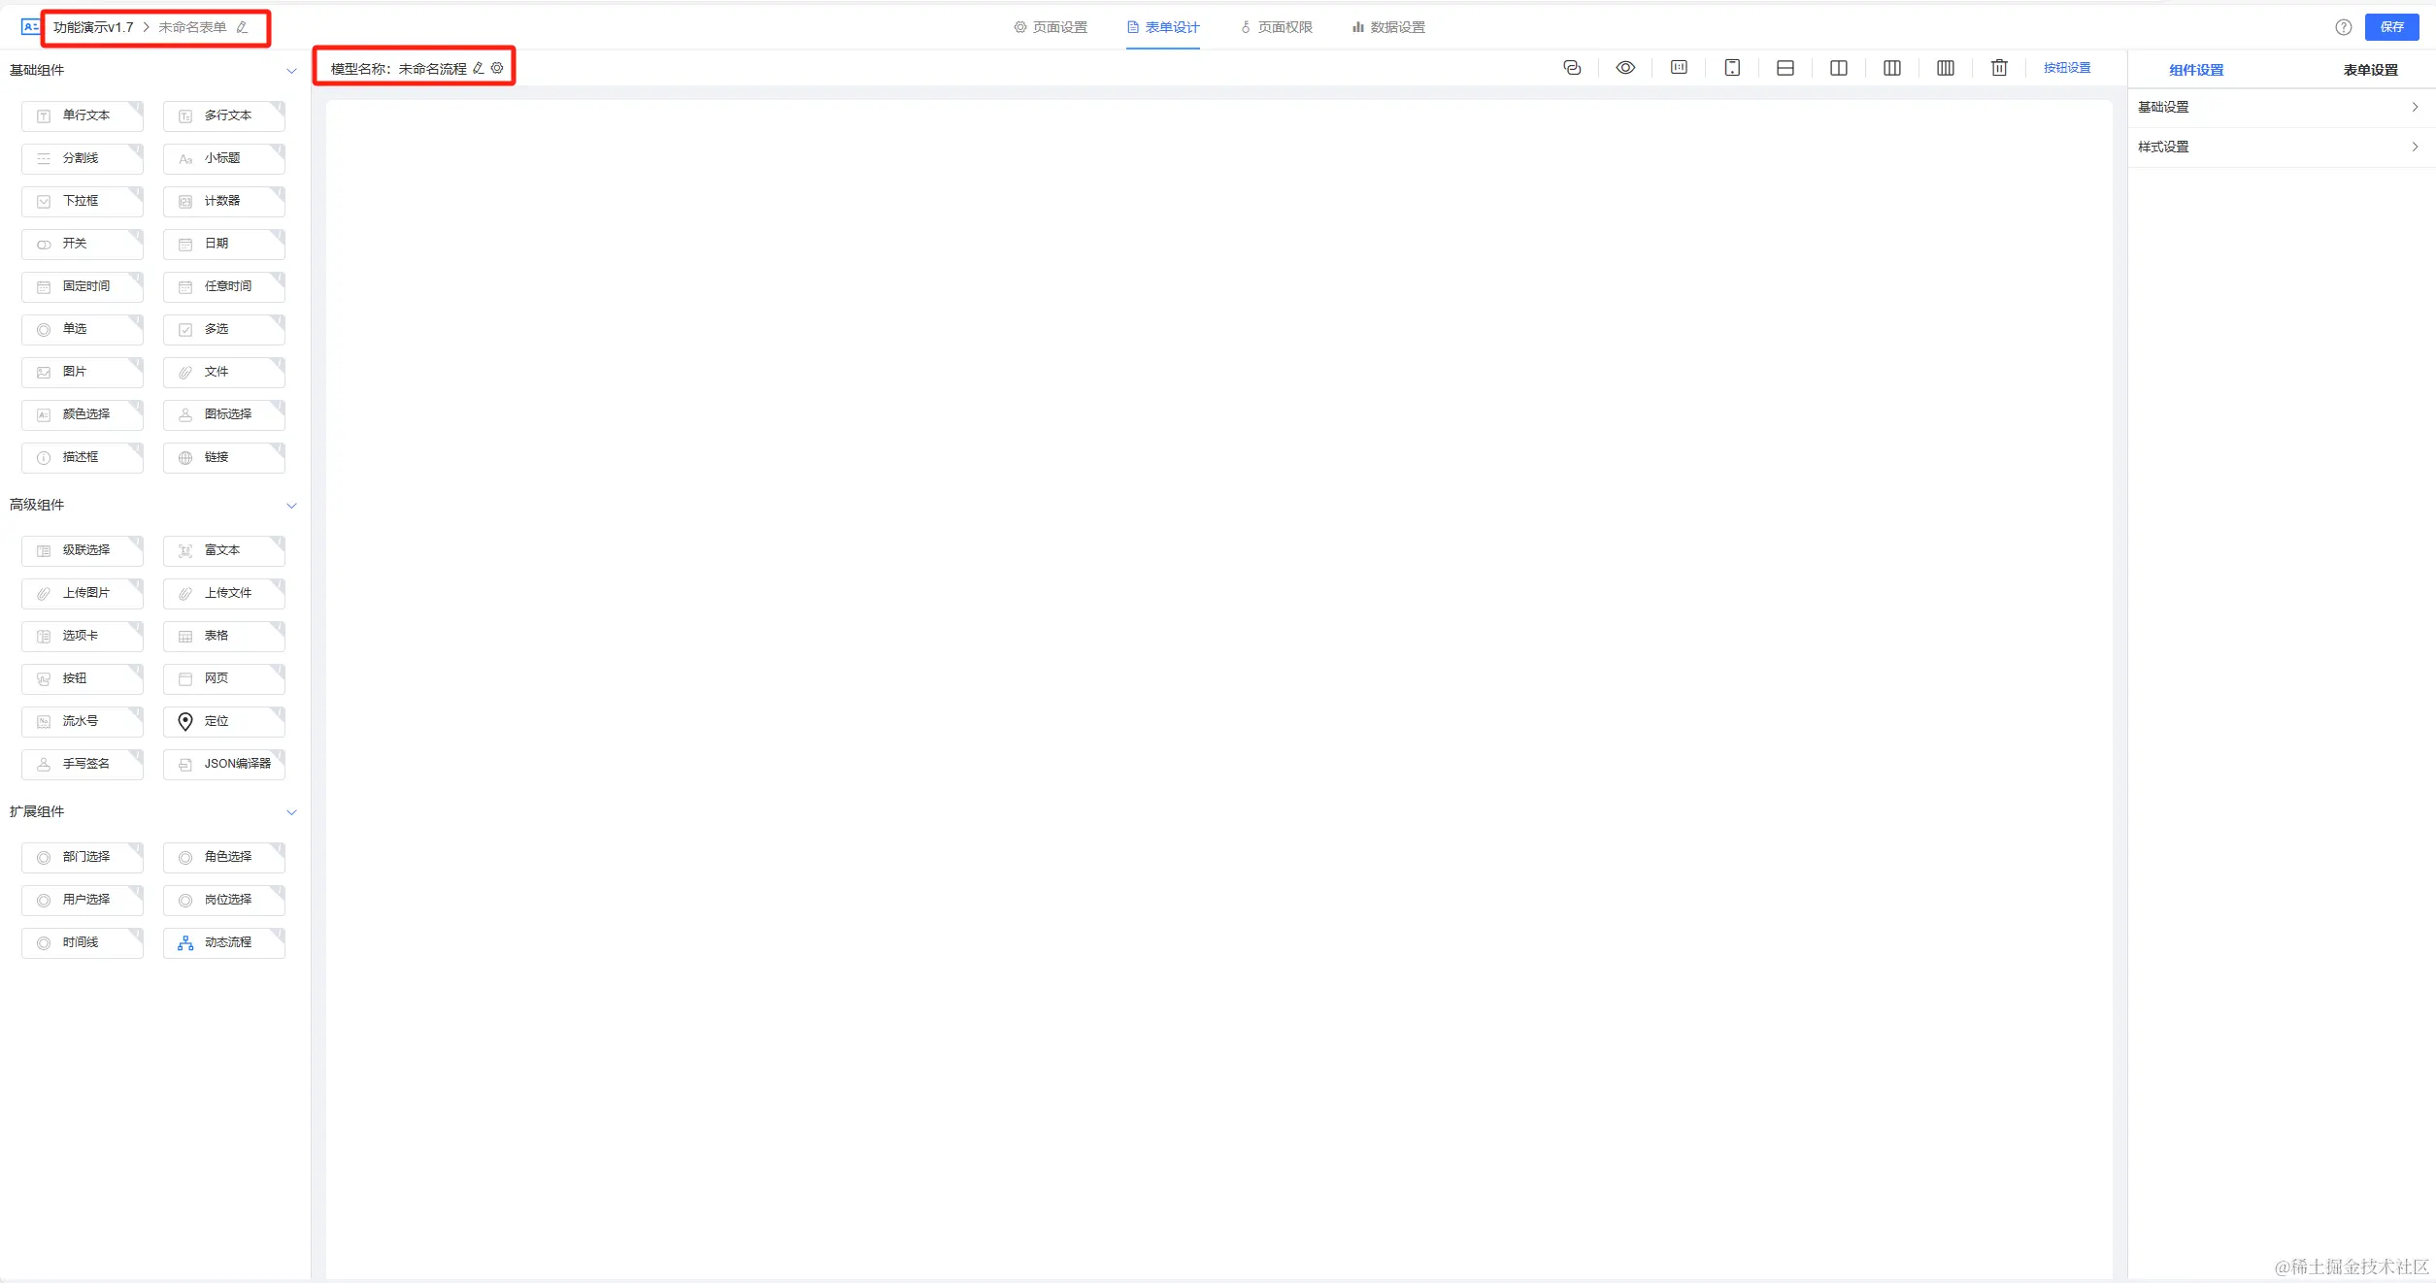This screenshot has width=2436, height=1283.
Task: Click the gear icon beside 未命名流程
Action: 497,68
